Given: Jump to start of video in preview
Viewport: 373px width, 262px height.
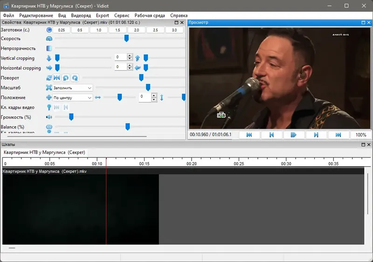Looking at the screenshot, I should 249,135.
